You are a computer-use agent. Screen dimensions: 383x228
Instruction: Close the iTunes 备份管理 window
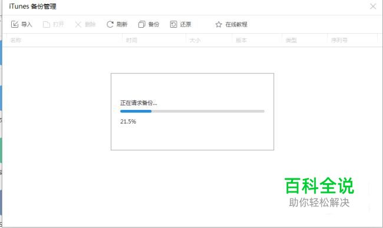pyautogui.click(x=373, y=6)
